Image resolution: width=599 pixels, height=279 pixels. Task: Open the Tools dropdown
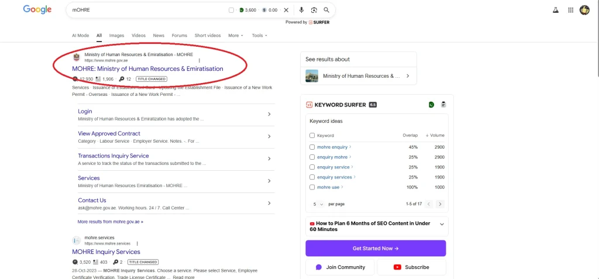pyautogui.click(x=259, y=36)
